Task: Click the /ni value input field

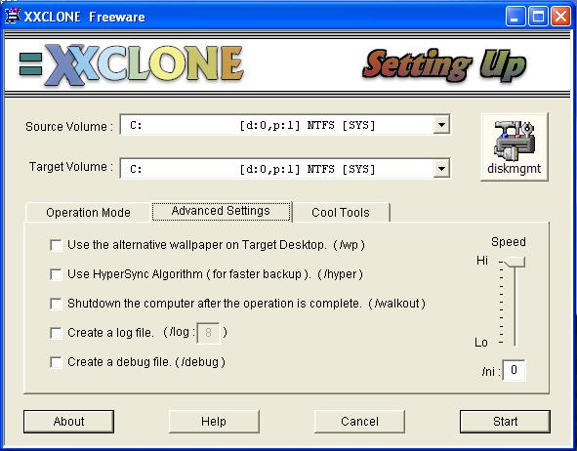Action: coord(515,370)
